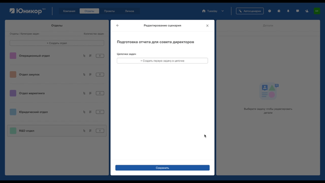Click hierarchy tree icon for Отдел закупок
The height and width of the screenshot is (183, 325).
tap(84, 74)
